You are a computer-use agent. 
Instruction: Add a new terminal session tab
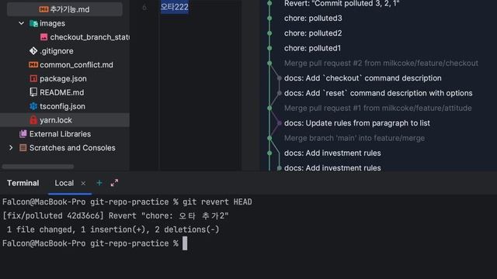(x=99, y=183)
